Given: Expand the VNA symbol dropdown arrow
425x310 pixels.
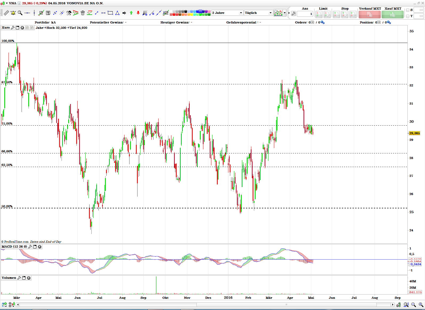Looking at the screenshot, I should [7, 3].
